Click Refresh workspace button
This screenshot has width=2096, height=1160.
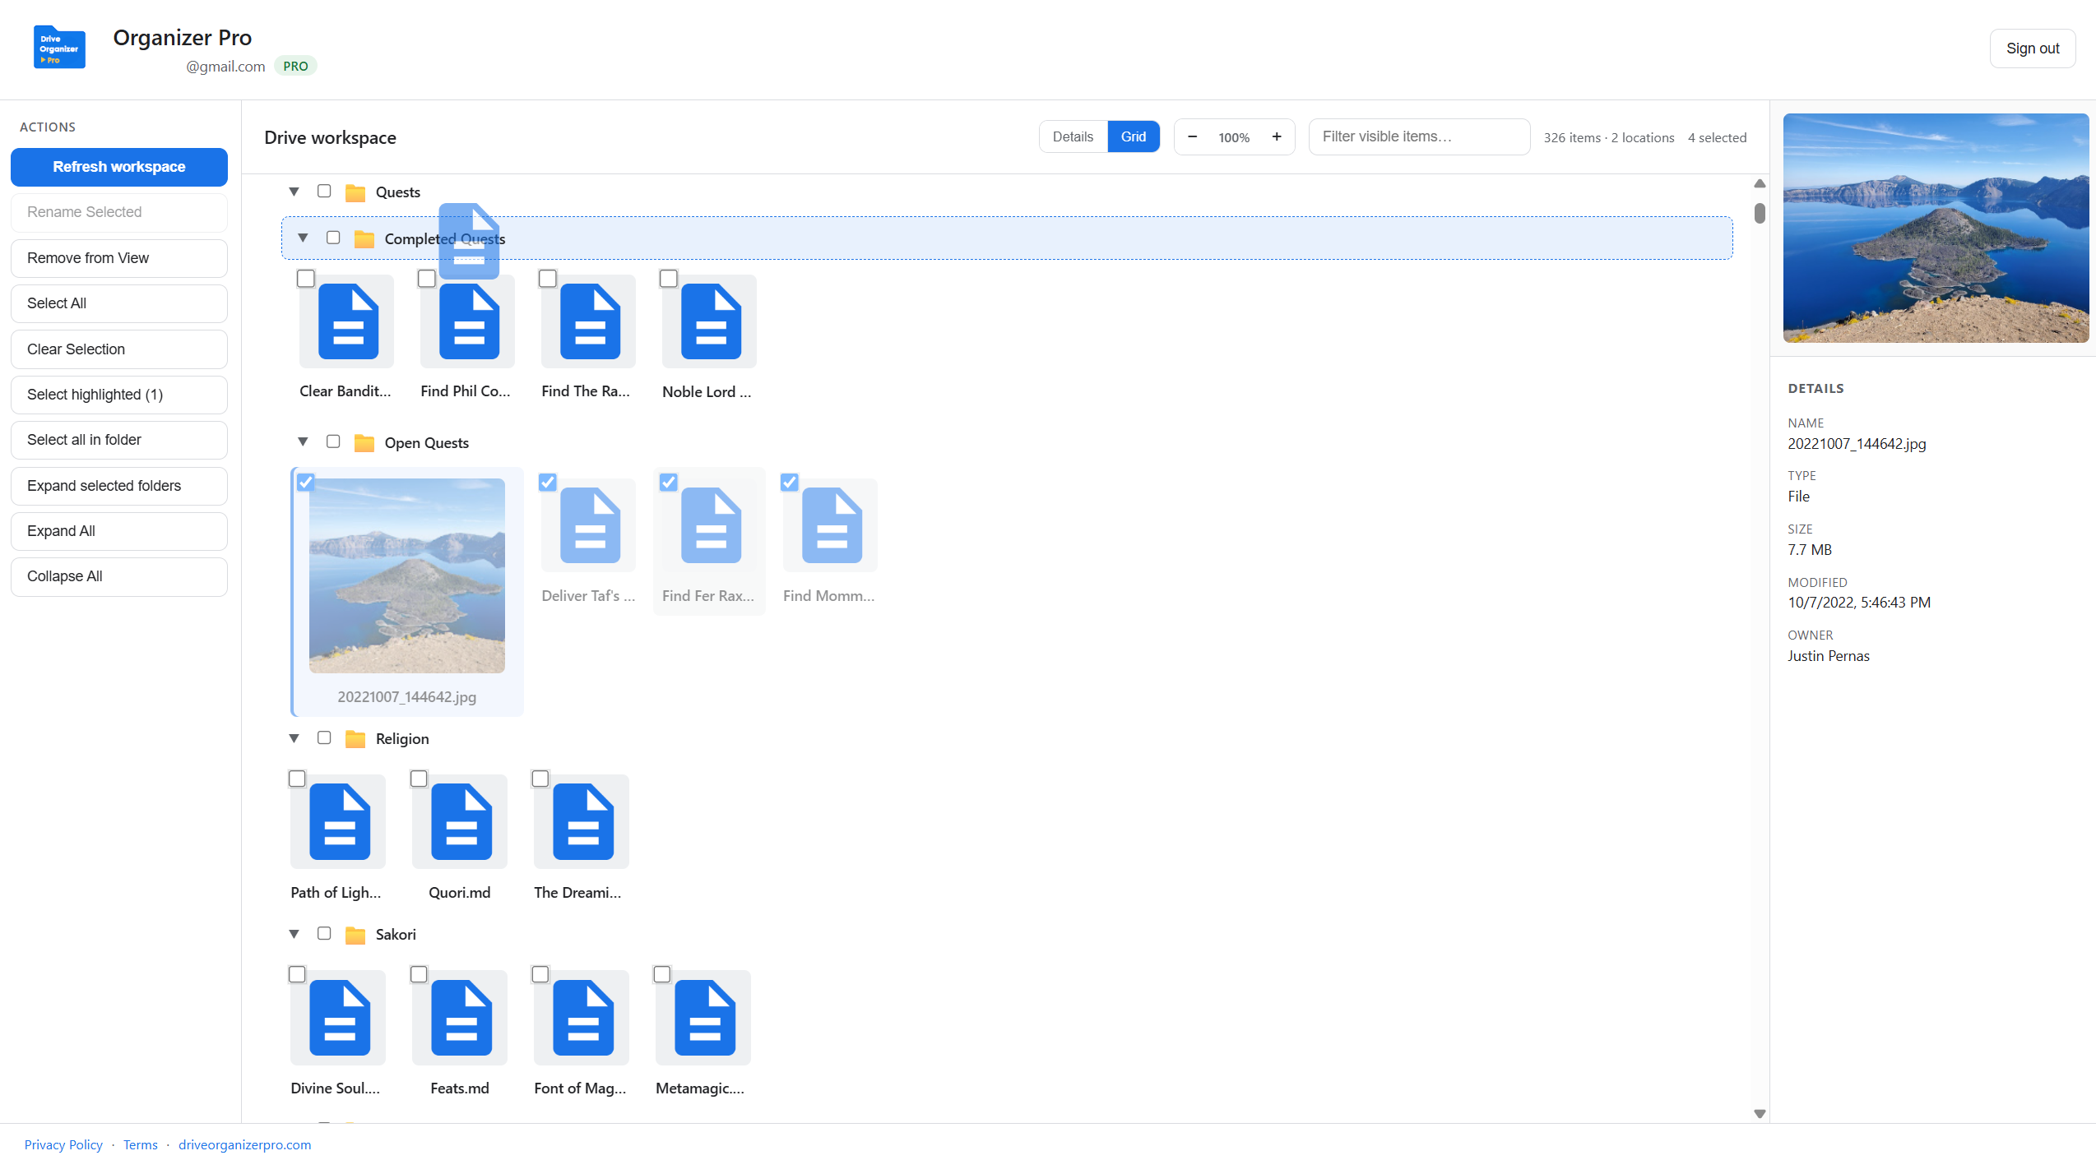(x=119, y=167)
